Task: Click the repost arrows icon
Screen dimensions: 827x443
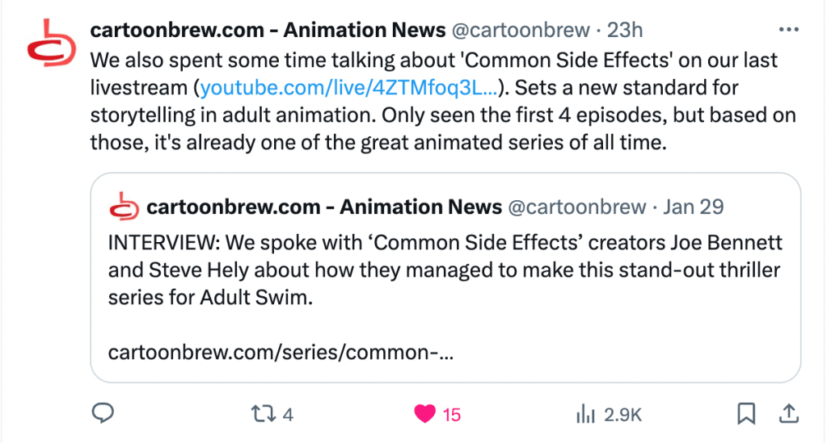Action: pos(261,415)
